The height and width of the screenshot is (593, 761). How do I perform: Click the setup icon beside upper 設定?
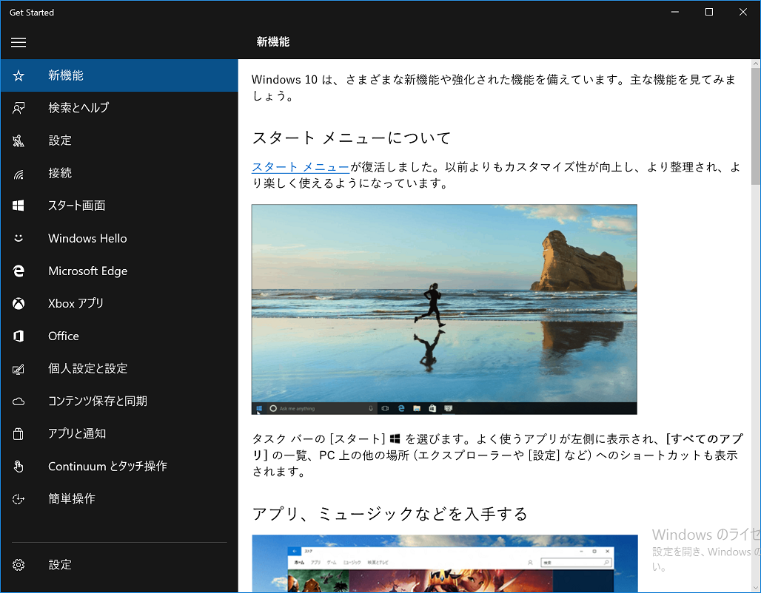coord(19,140)
